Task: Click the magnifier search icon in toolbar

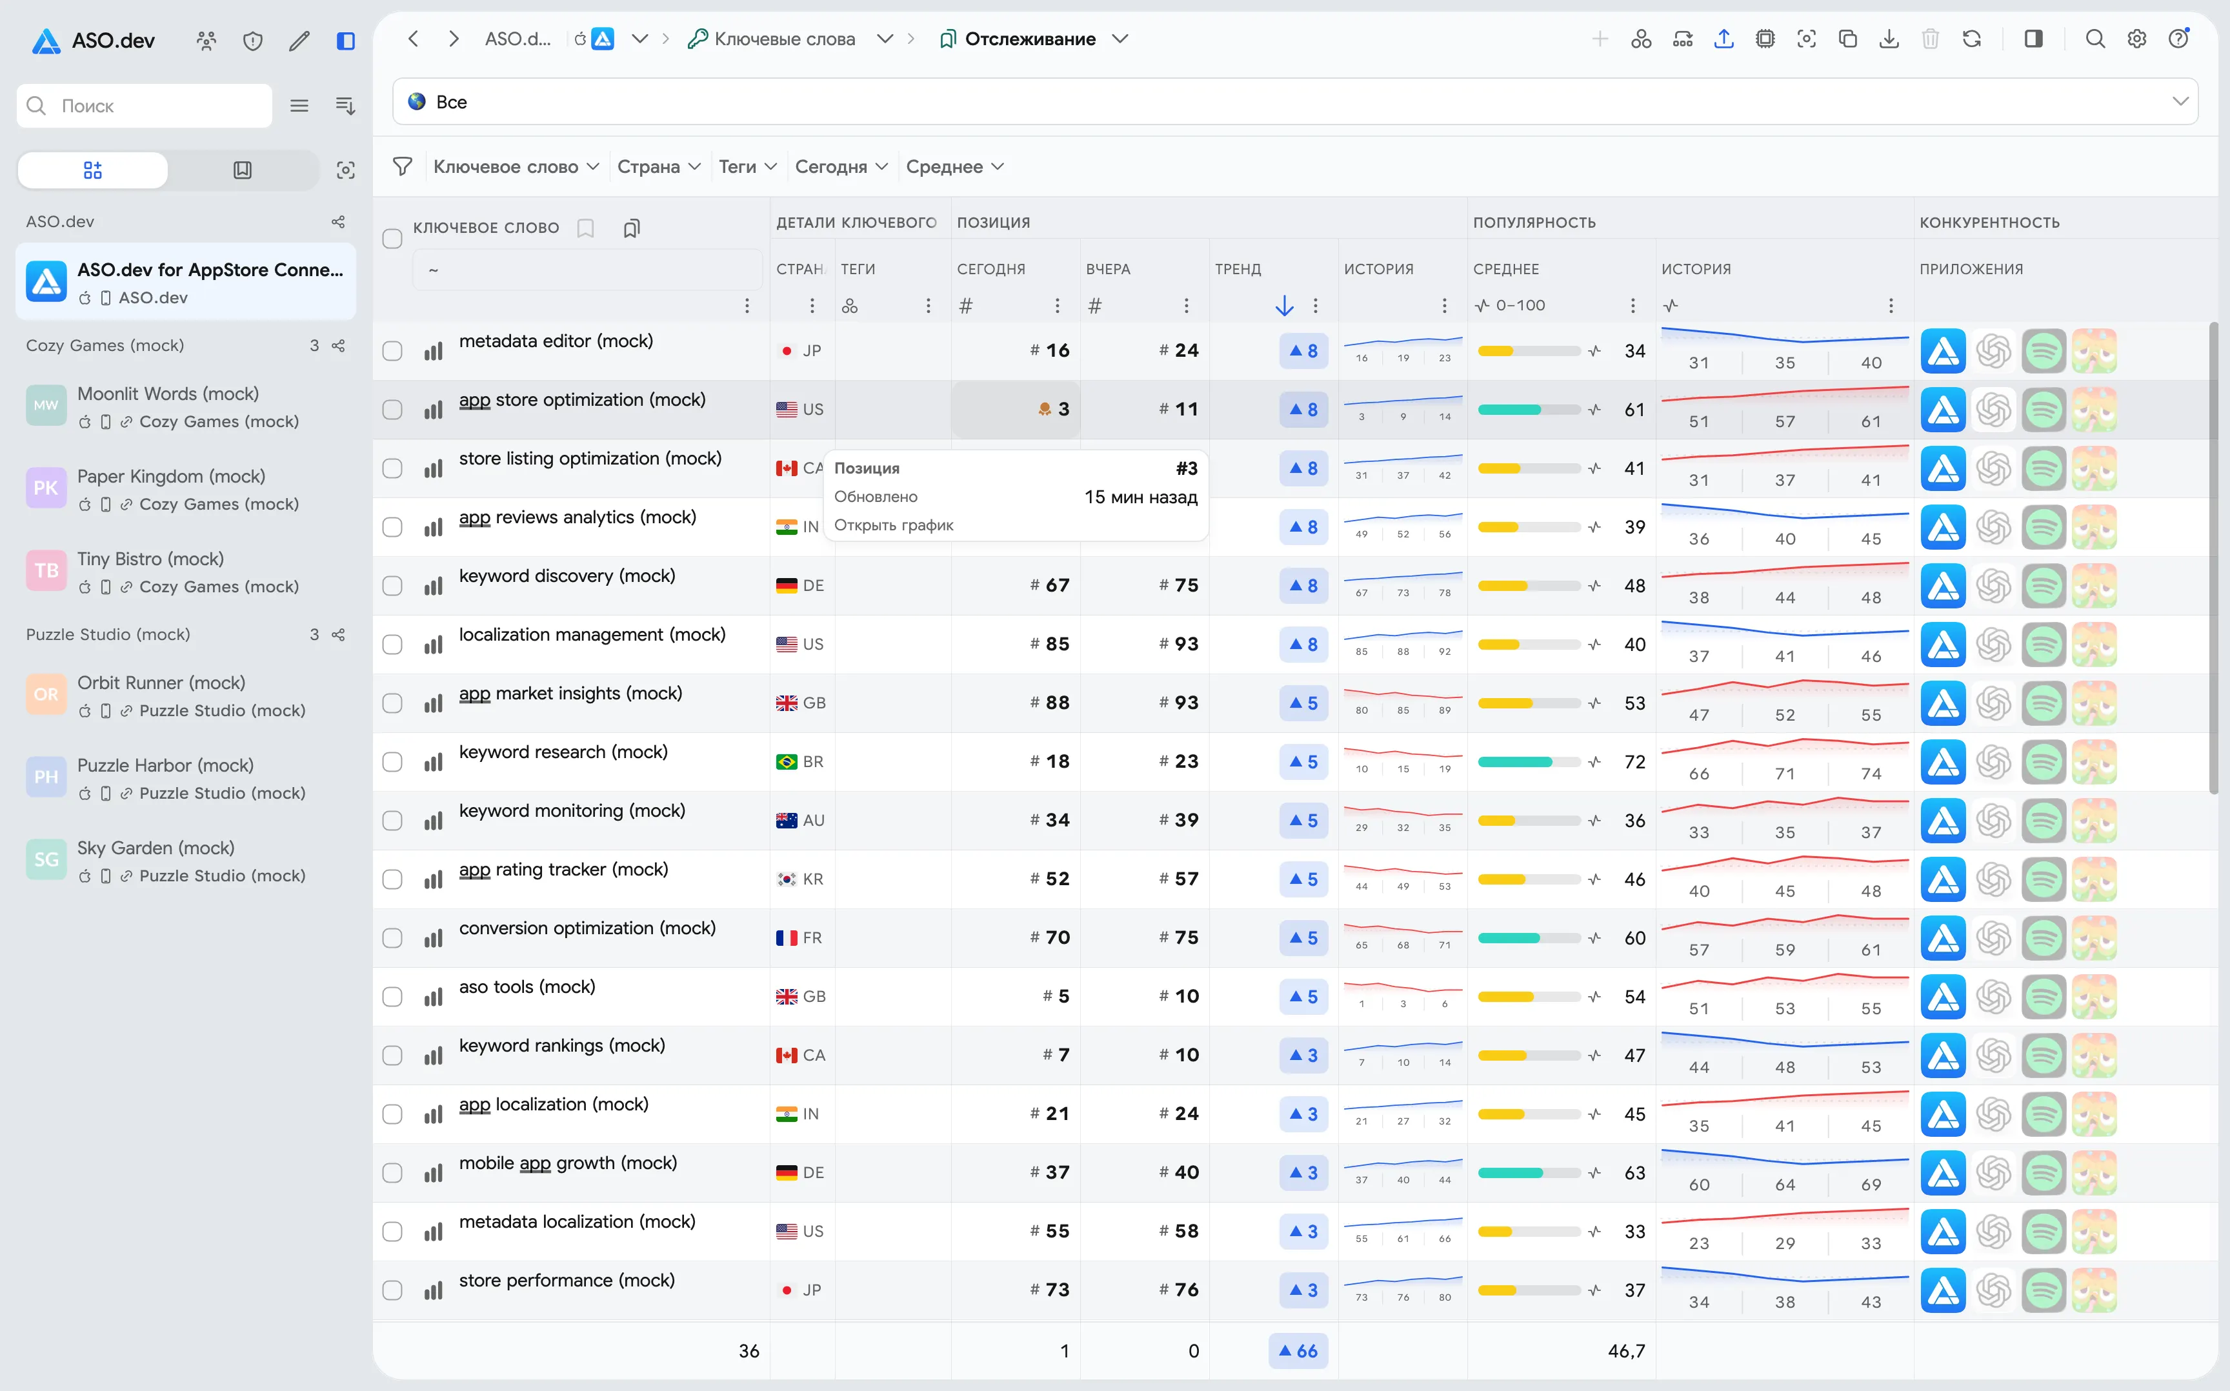Action: click(x=2096, y=39)
